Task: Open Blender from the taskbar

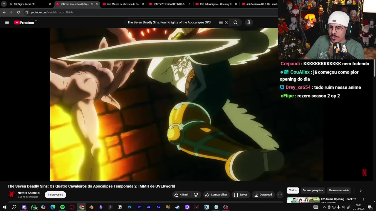Action: point(91,207)
